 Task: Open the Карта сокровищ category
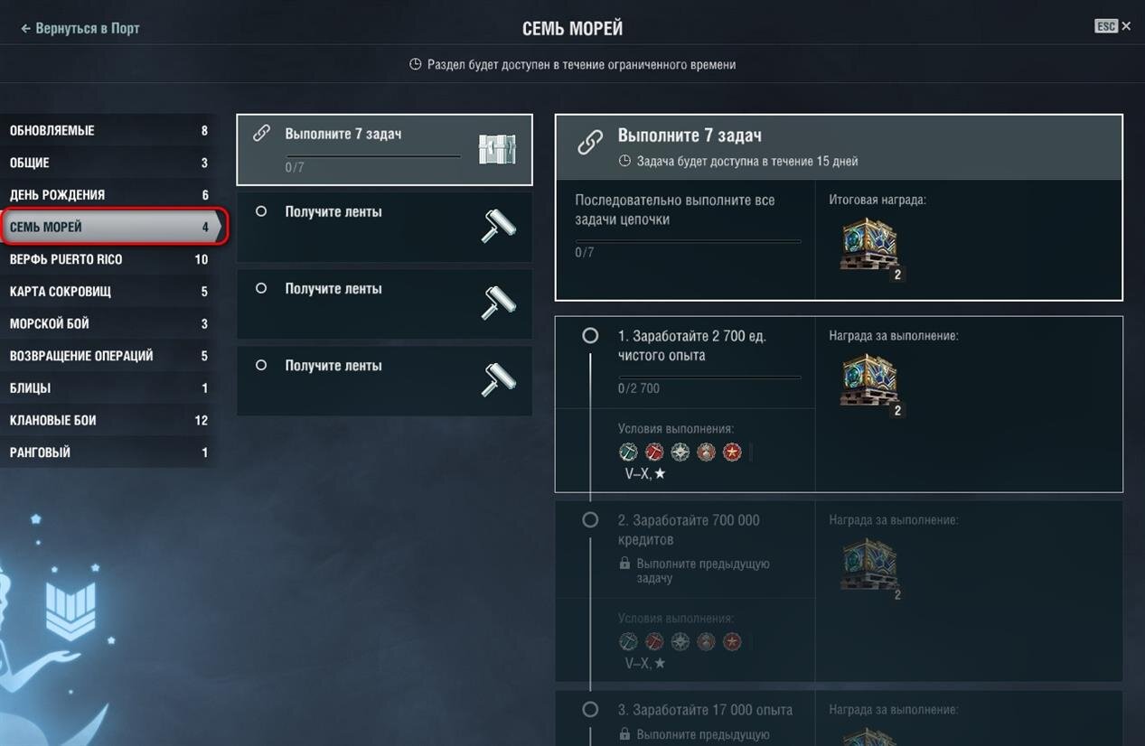coord(108,292)
